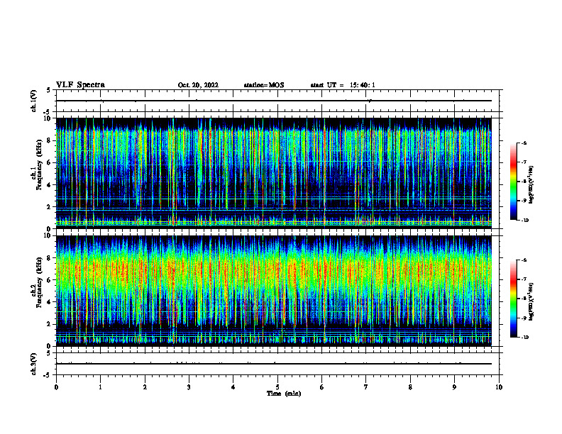Click the date label Oct. 20, 2022
Image resolution: width=562 pixels, height=434 pixels.
198,85
